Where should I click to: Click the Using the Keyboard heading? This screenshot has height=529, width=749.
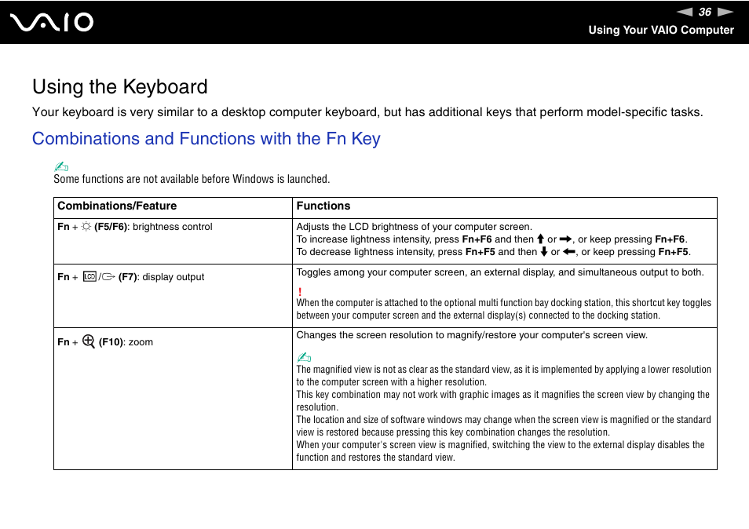[x=120, y=87]
